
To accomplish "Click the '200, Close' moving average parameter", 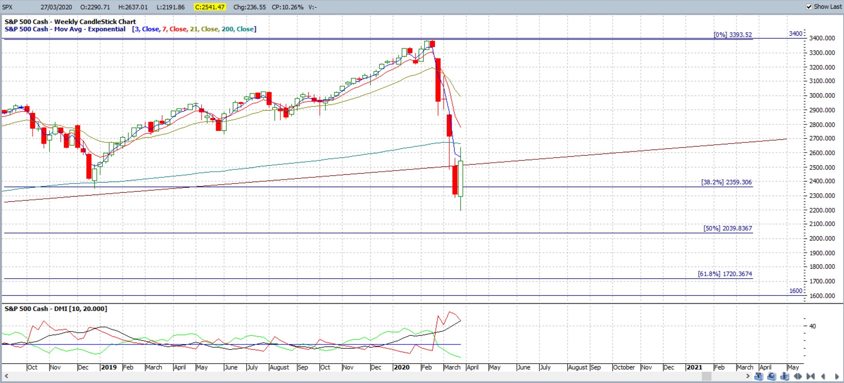I will pos(238,29).
